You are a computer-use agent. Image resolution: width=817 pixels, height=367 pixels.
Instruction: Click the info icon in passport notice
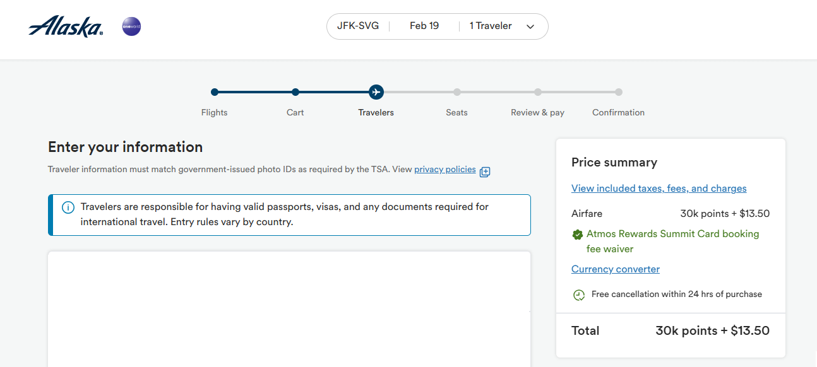click(x=68, y=207)
